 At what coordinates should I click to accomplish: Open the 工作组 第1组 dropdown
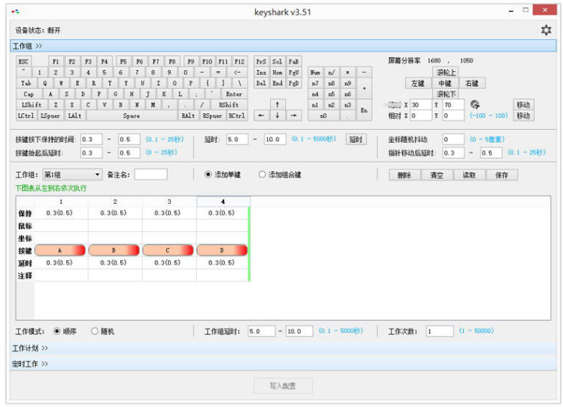[72, 174]
